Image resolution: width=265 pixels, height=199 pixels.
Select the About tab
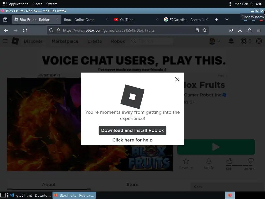click(x=49, y=184)
